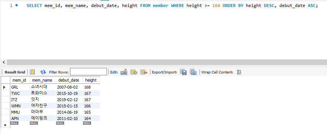Image resolution: width=327 pixels, height=134 pixels.
Task: Export recordset to external file icon
Action: pos(183,72)
